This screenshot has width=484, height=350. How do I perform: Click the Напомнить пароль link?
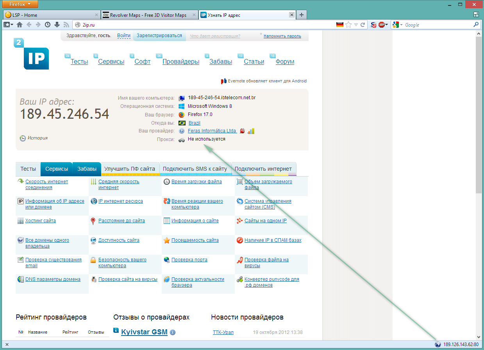pyautogui.click(x=282, y=36)
